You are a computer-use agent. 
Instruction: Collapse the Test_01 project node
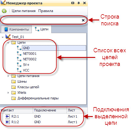coord(2,37)
